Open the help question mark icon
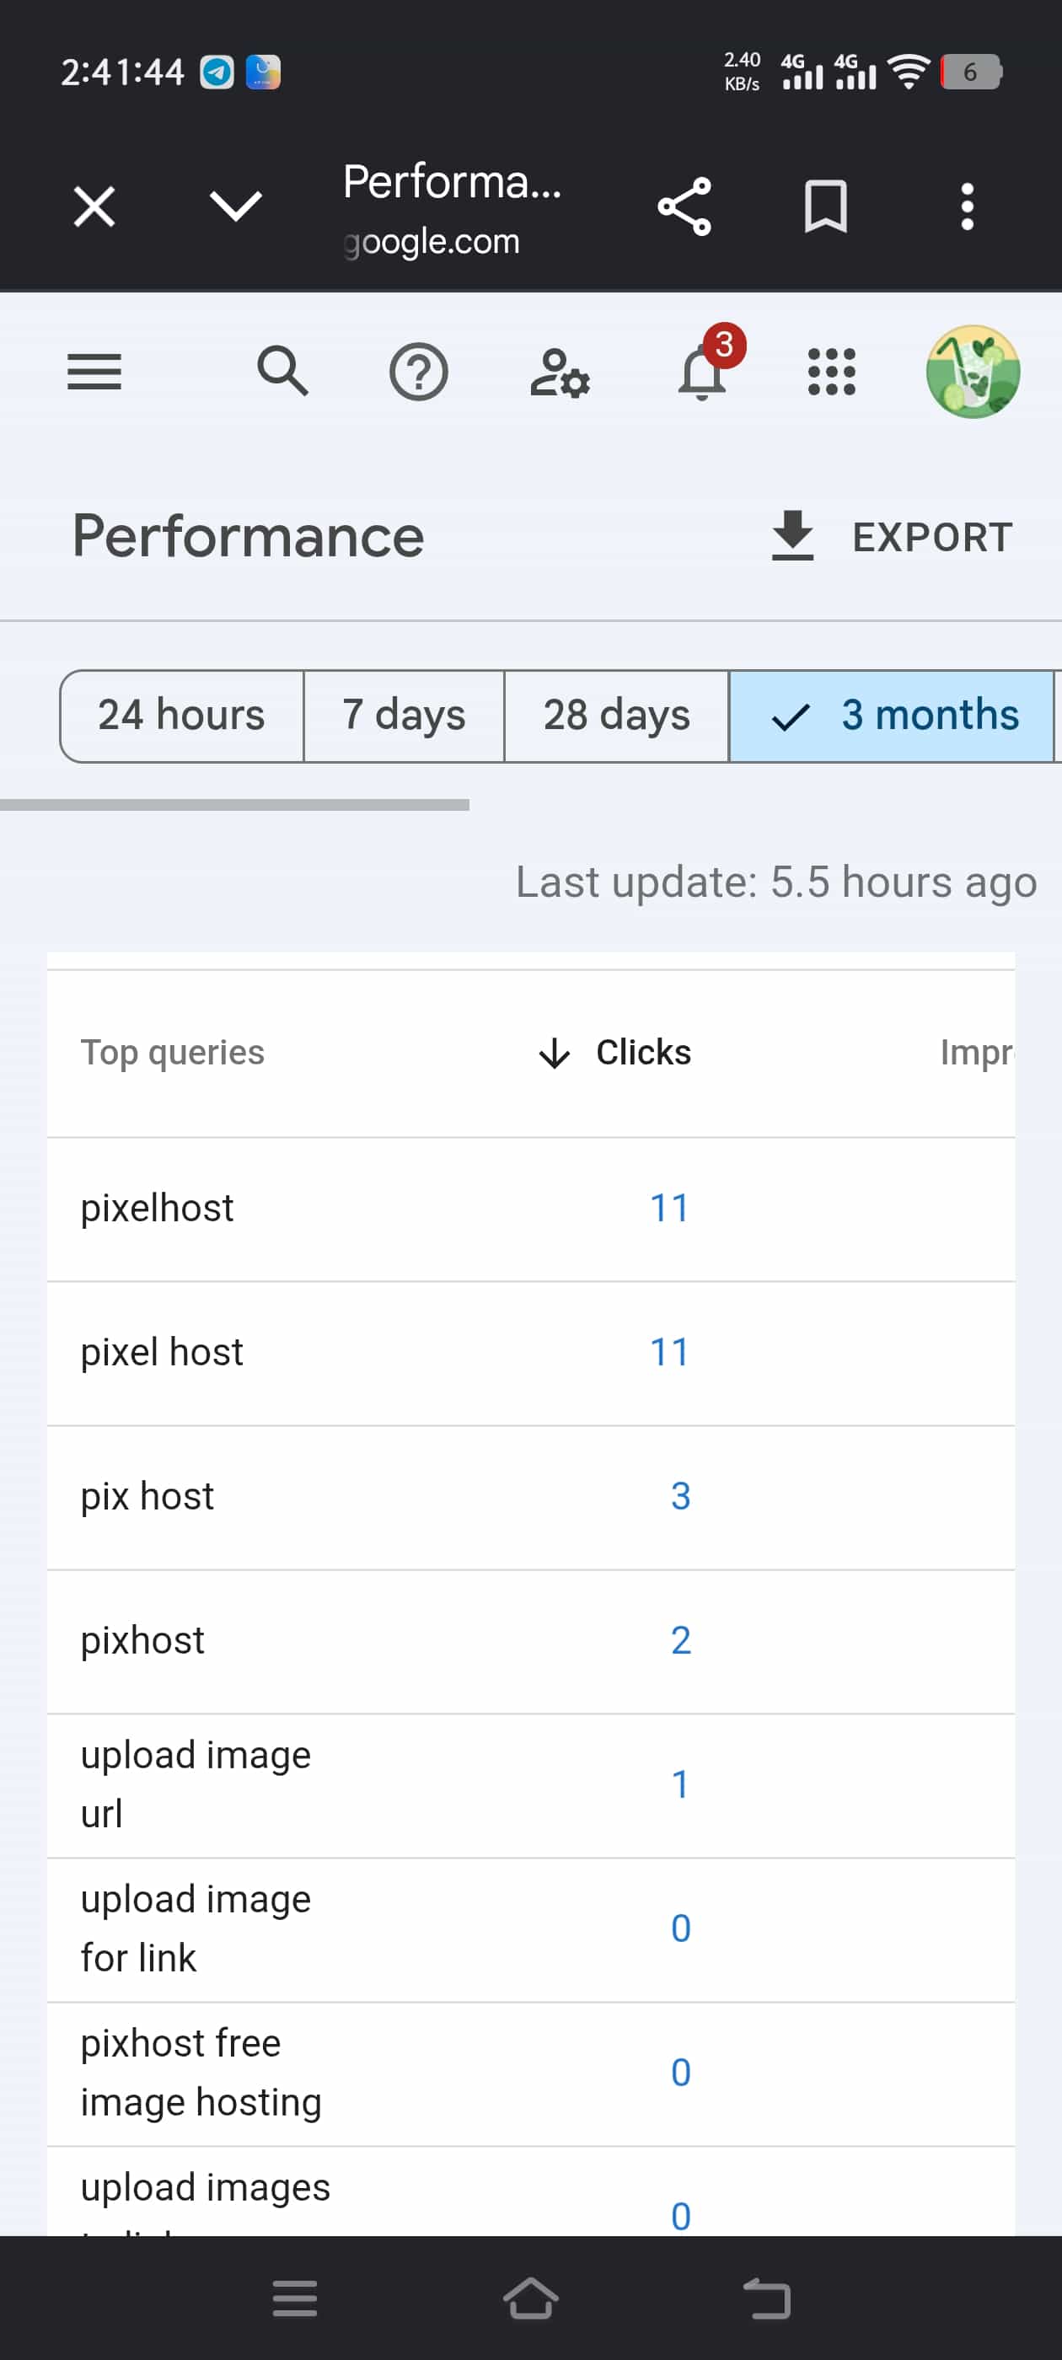The image size is (1062, 2360). coord(419,372)
